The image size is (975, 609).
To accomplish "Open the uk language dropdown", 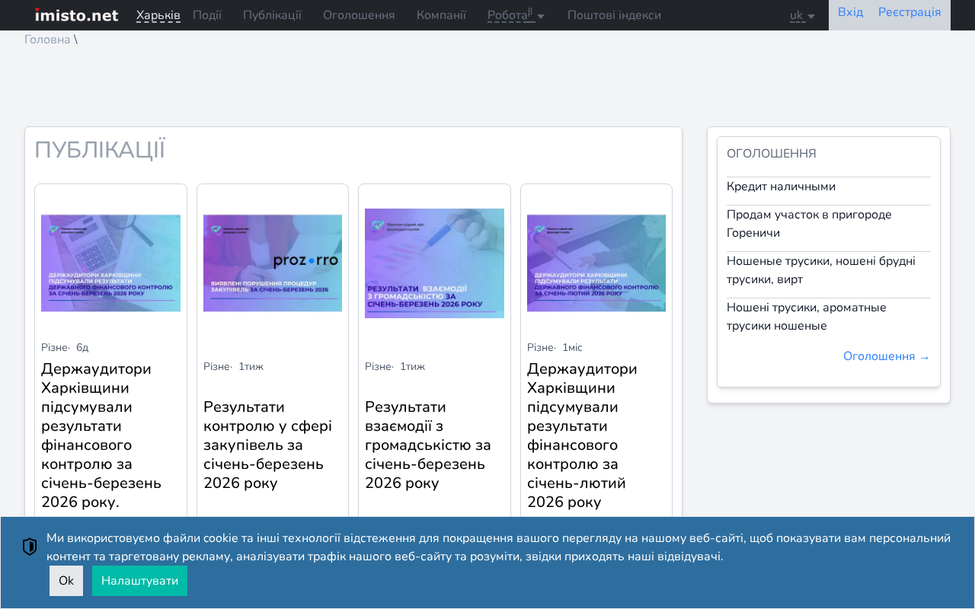I will (802, 15).
